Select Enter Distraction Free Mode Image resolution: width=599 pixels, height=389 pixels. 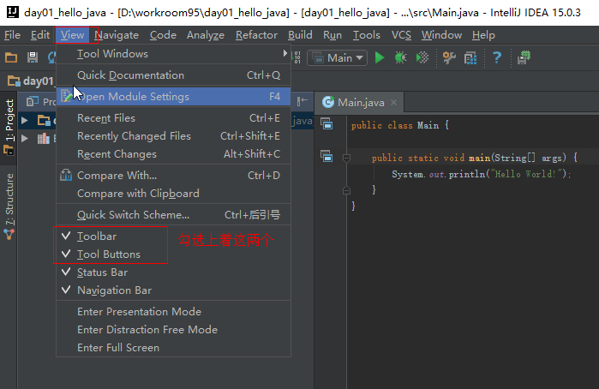pos(173,329)
